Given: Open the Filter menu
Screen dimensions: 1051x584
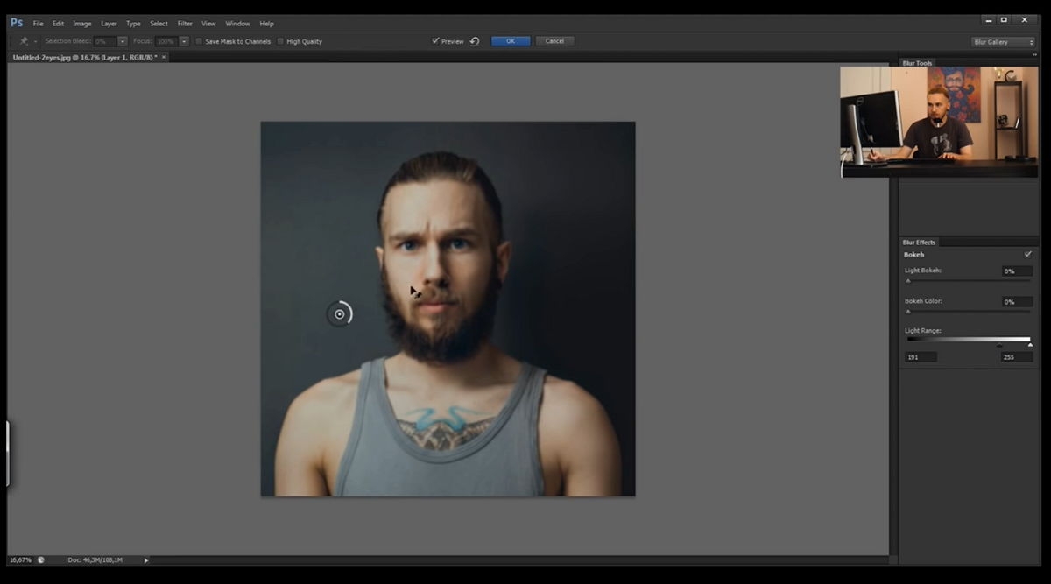Looking at the screenshot, I should coord(185,24).
